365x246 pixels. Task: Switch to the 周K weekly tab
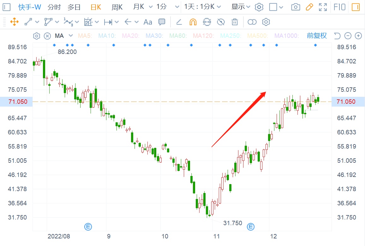tap(117, 7)
